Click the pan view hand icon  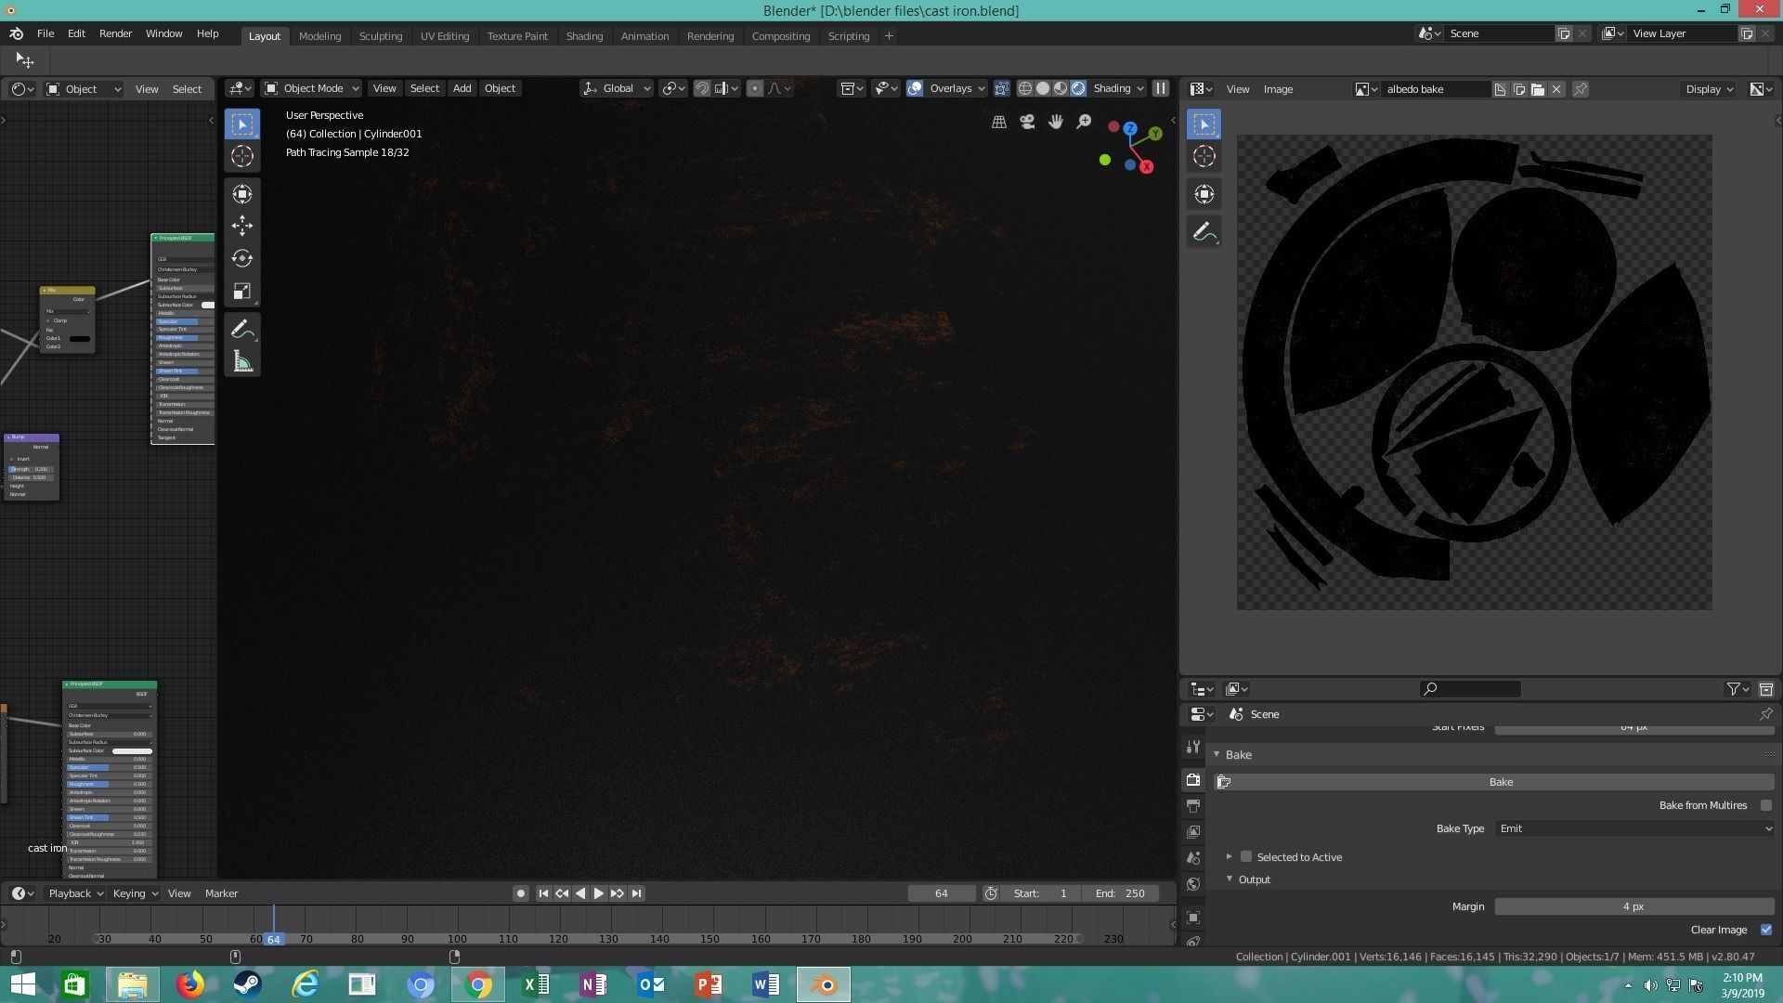tap(1056, 122)
